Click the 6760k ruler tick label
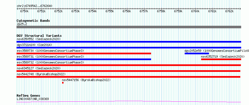249x105 pixels. tap(195, 11)
